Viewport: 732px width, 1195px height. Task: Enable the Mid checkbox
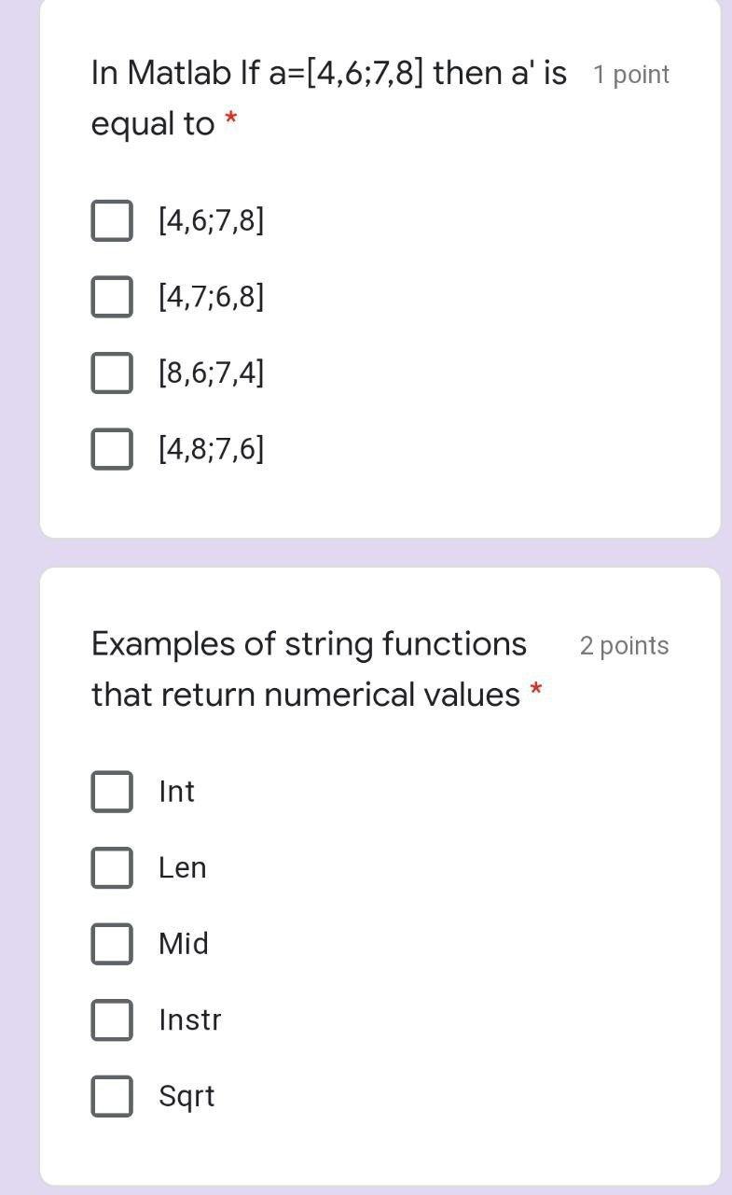[112, 944]
